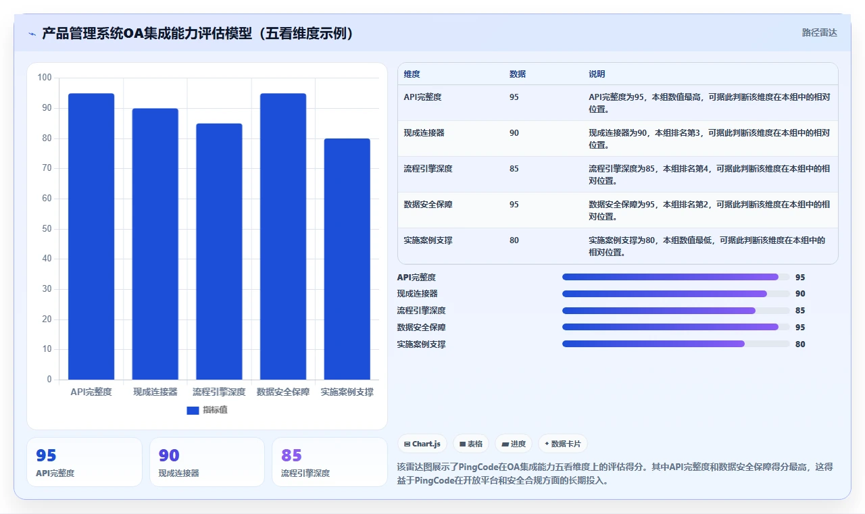
Task: Toggle the 指标值 legend swatch
Action: pos(193,410)
